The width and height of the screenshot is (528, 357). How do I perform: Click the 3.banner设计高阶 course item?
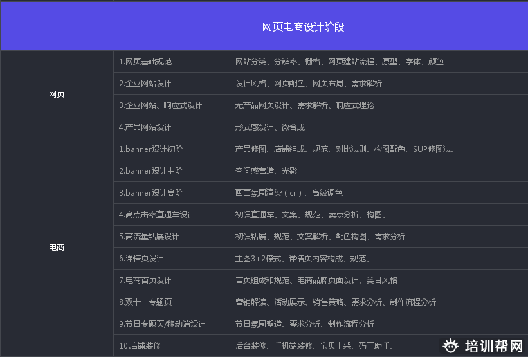[x=150, y=193]
